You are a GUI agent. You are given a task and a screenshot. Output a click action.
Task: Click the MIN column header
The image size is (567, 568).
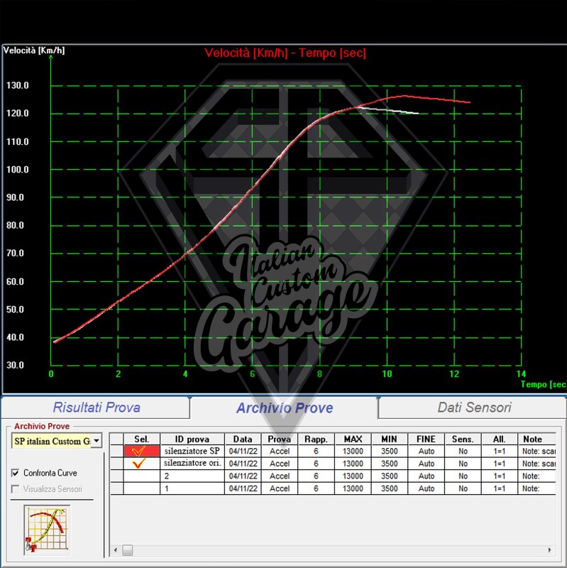pyautogui.click(x=390, y=439)
